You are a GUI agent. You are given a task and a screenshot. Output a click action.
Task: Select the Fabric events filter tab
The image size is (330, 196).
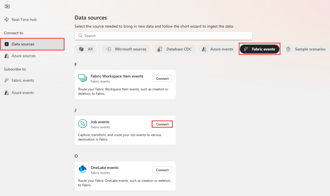[259, 49]
